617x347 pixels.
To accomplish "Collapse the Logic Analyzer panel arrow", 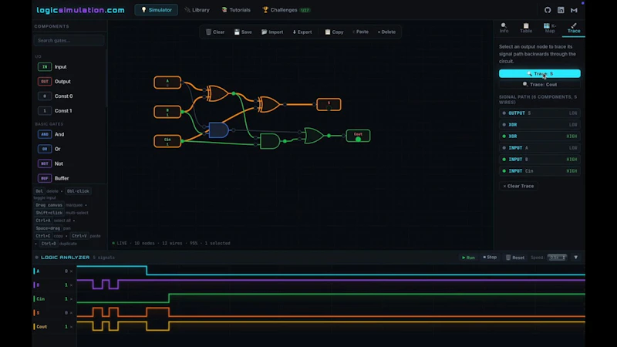I will click(x=575, y=258).
